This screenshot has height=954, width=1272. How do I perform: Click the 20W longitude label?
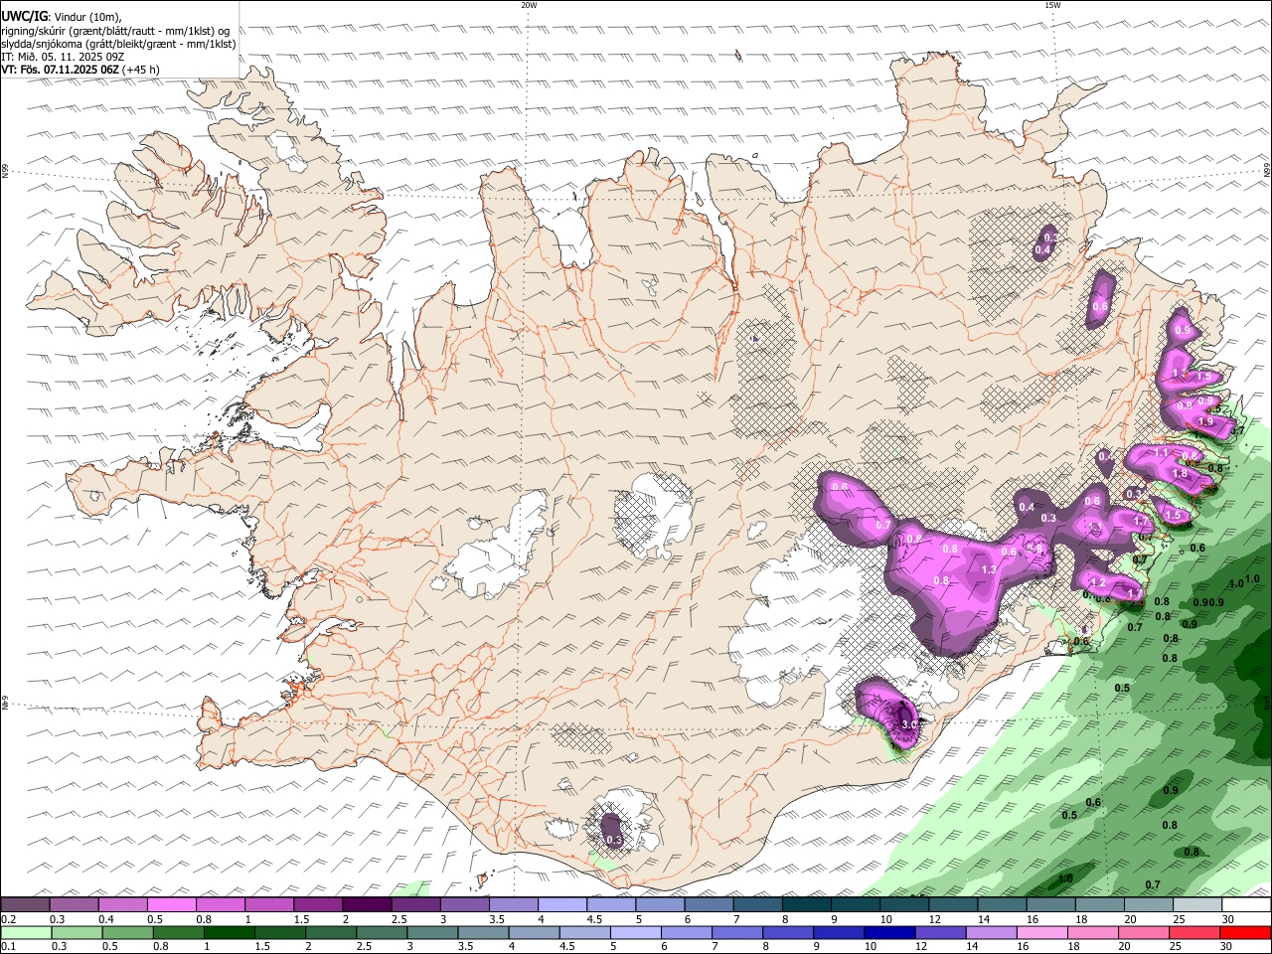tap(529, 5)
